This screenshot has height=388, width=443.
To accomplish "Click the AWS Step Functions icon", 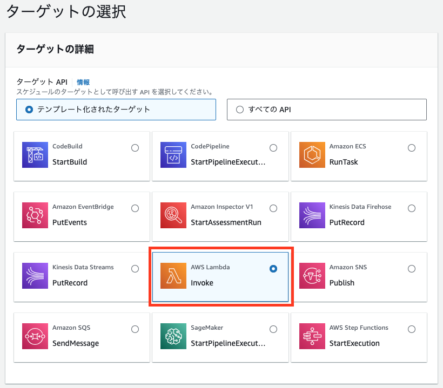I will [x=312, y=336].
